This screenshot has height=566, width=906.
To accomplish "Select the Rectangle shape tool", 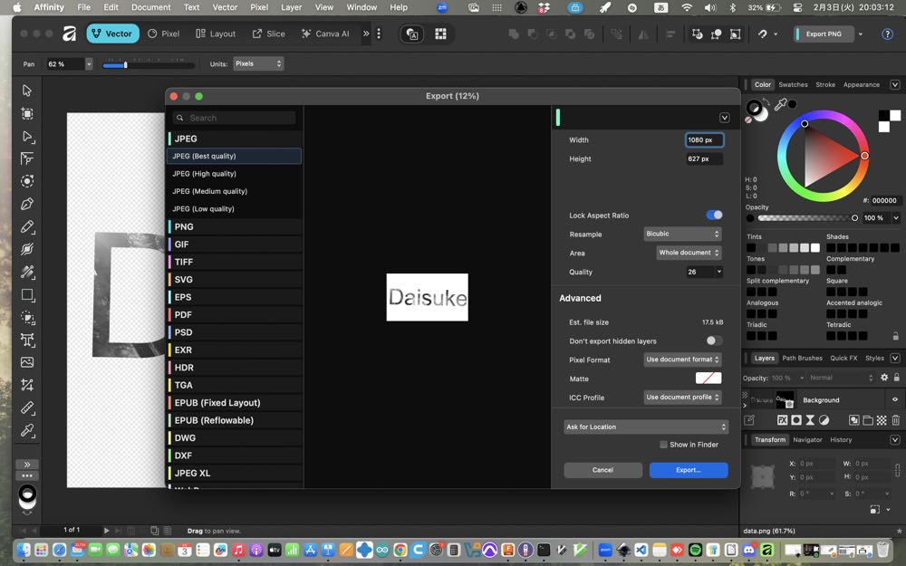I will [27, 295].
